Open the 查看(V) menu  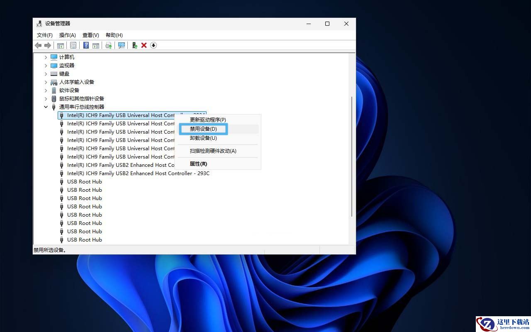coord(91,35)
